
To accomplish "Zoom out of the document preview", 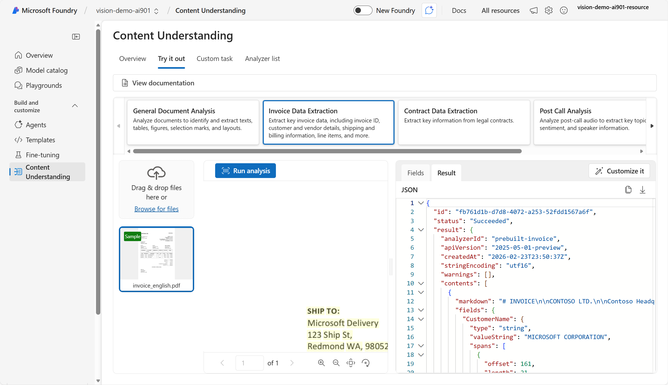I will click(336, 363).
